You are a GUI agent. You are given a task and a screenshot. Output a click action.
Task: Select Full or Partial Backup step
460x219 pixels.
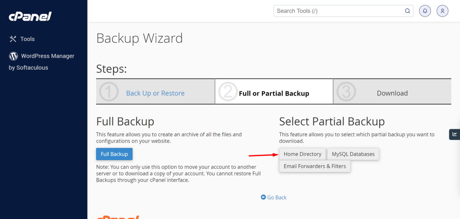tap(274, 93)
